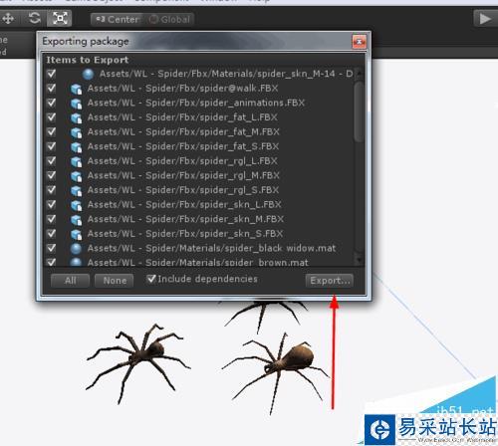Screen dimensions: 498x446
Task: Select the spider_rgl_S.FBX path text
Action: point(183,190)
